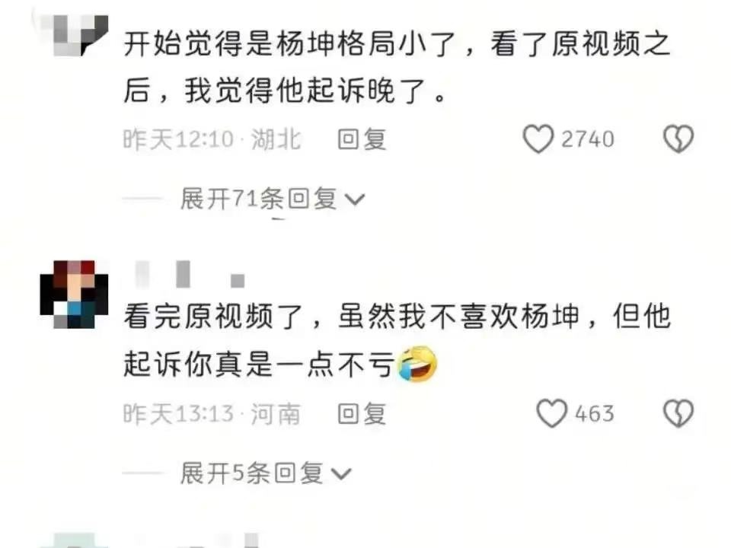Screen dimensions: 731x548
Task: Click the 2740 like count
Action: [x=587, y=139]
